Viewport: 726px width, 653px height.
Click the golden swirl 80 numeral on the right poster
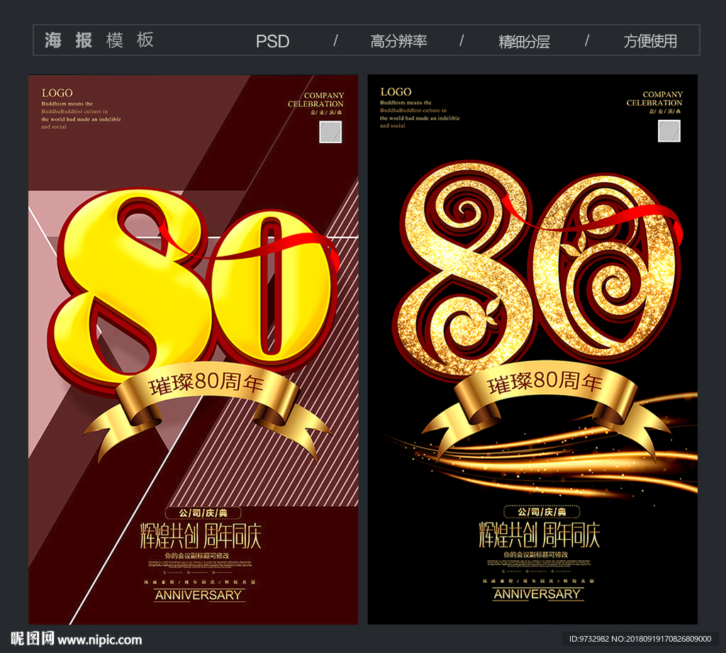540,269
